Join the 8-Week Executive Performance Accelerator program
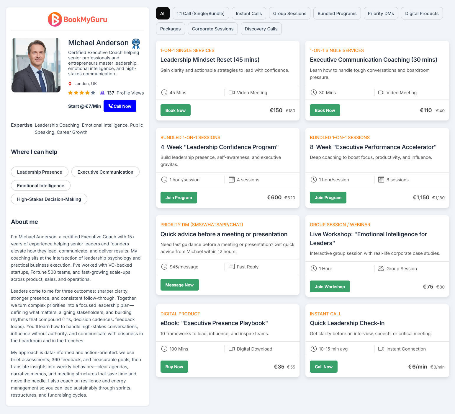The width and height of the screenshot is (455, 414). (328, 198)
